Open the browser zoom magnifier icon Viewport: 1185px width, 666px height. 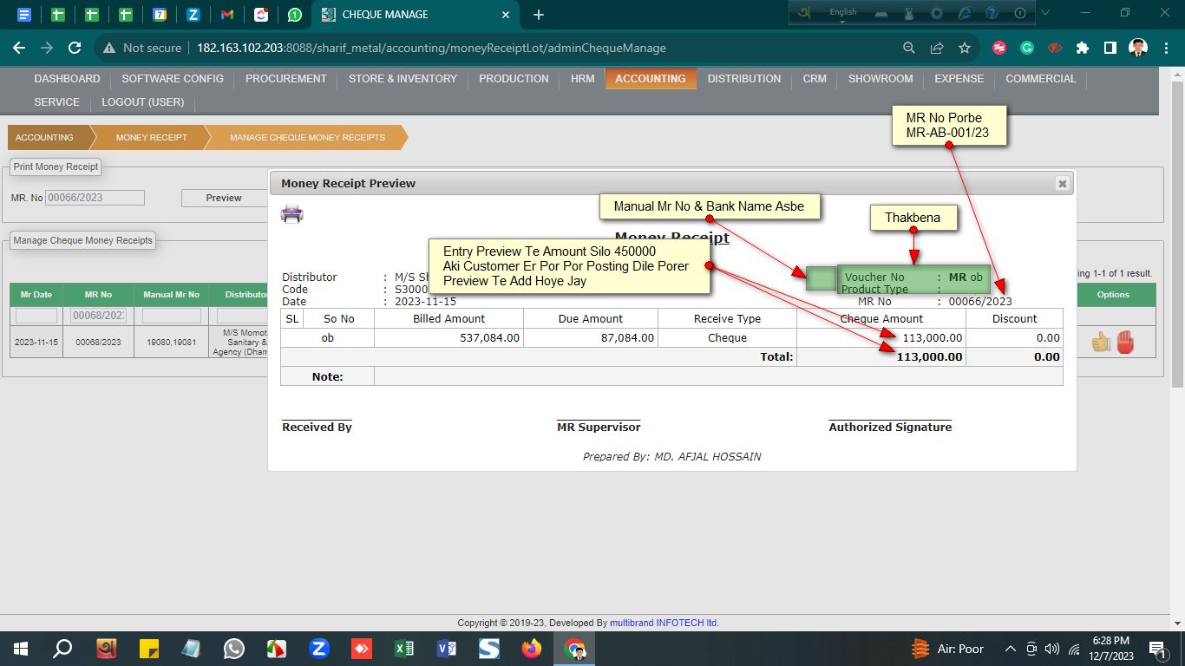coord(909,49)
